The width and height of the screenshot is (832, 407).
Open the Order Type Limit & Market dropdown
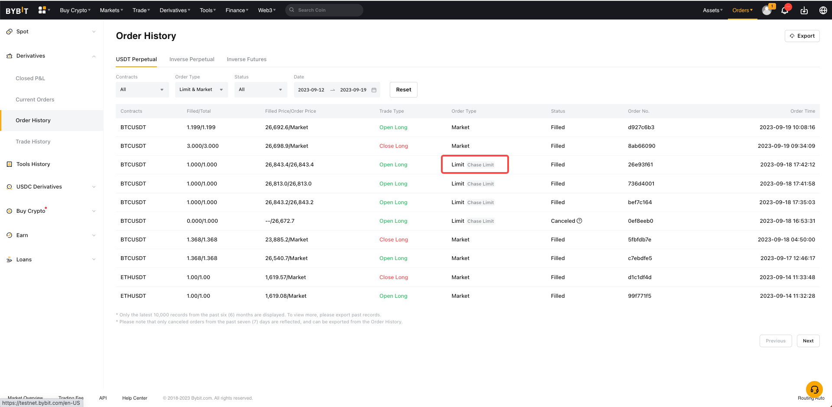[201, 90]
